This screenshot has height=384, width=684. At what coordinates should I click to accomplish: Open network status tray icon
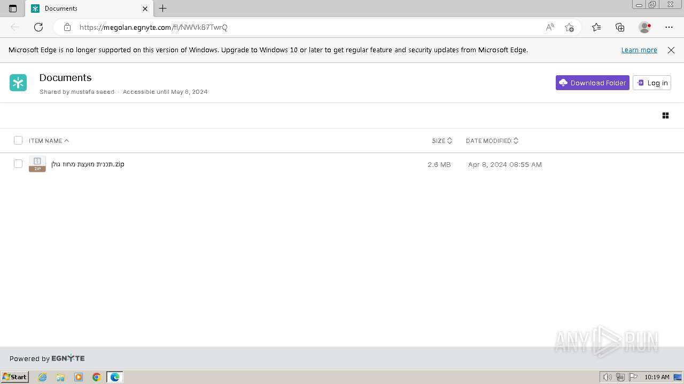620,377
